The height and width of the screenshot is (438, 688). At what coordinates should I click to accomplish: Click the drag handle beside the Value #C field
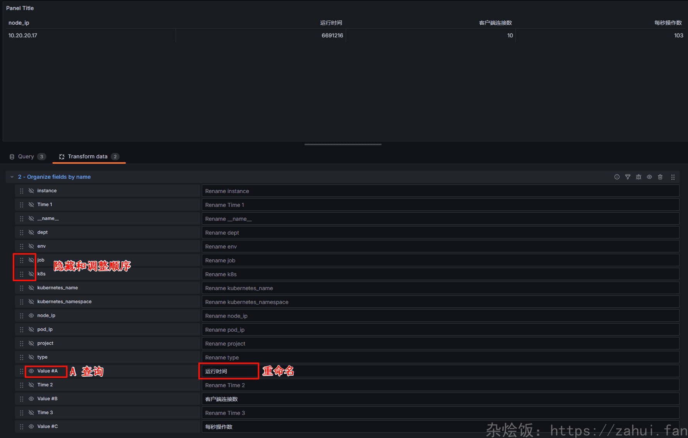click(22, 427)
